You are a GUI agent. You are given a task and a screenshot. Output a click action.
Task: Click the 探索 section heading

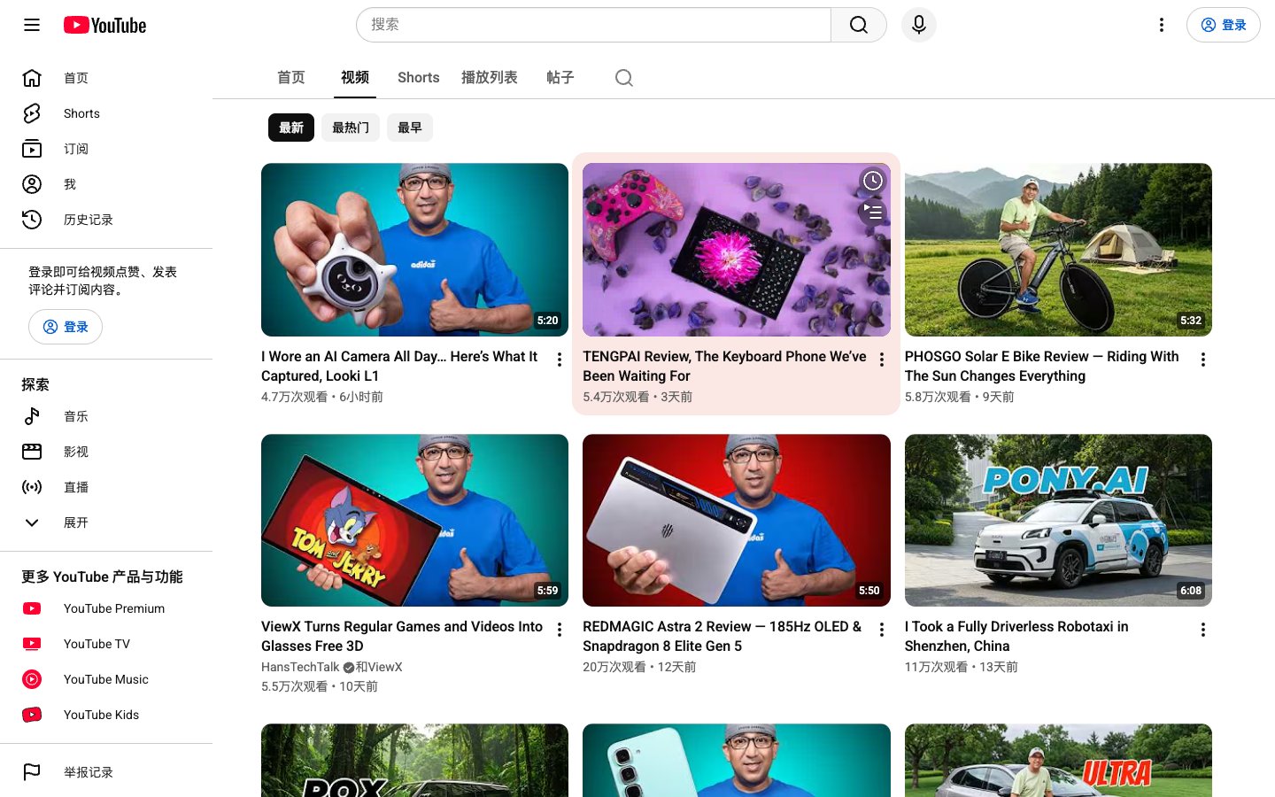35,384
